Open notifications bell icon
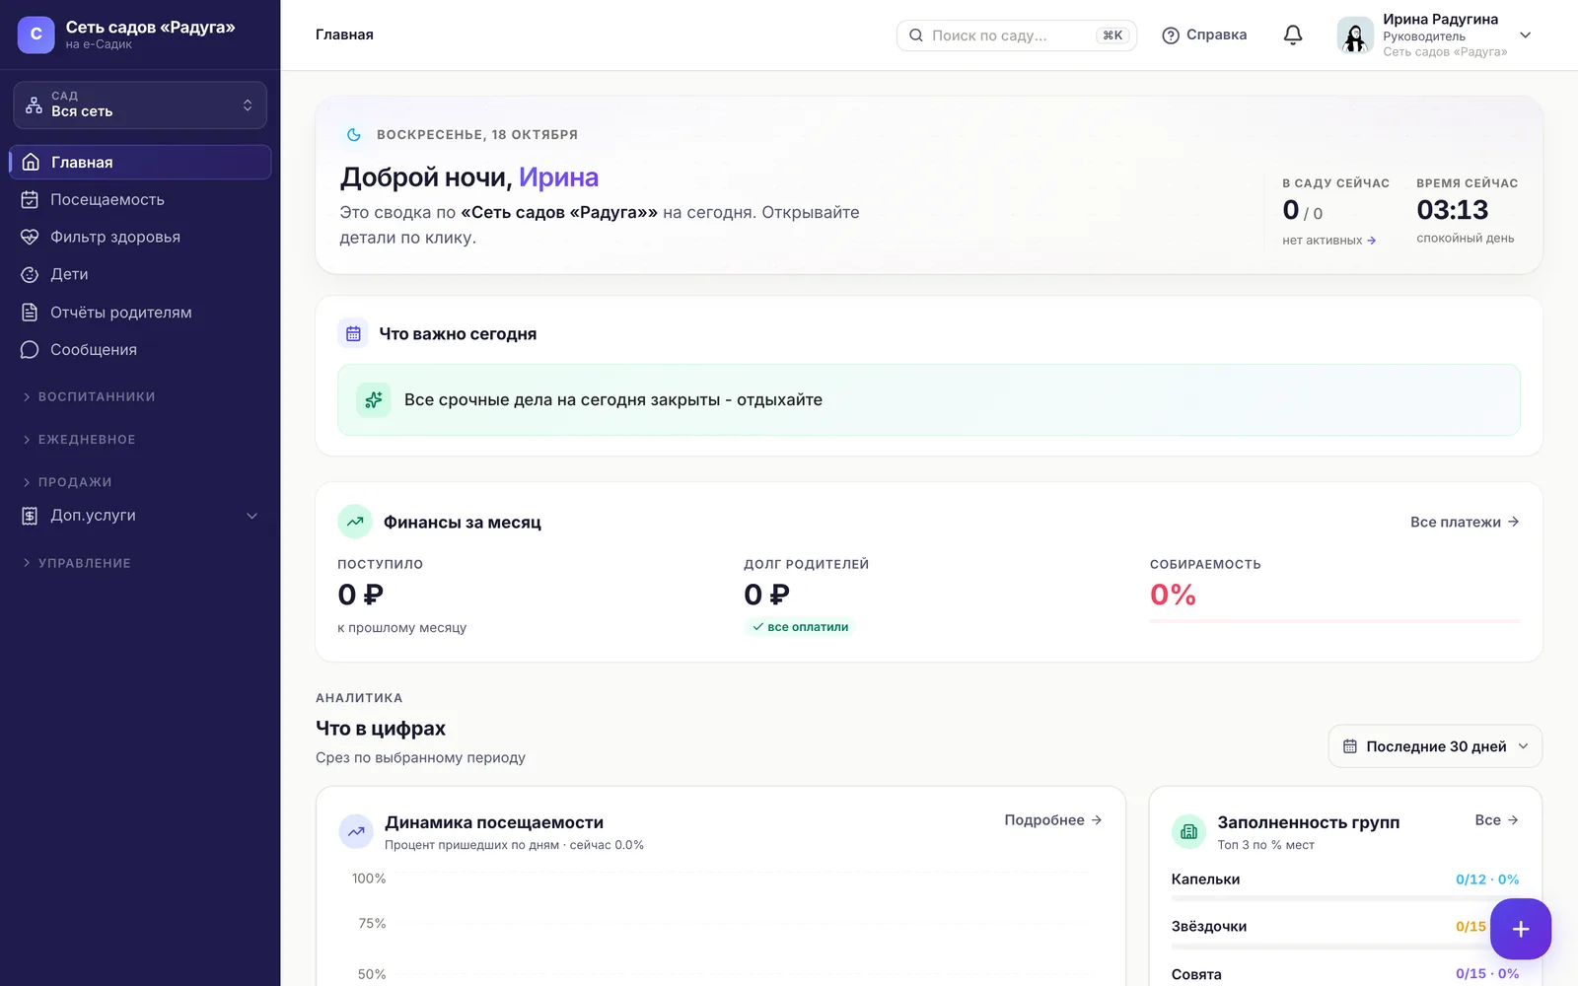Screen dimensions: 1578x986 (1293, 35)
